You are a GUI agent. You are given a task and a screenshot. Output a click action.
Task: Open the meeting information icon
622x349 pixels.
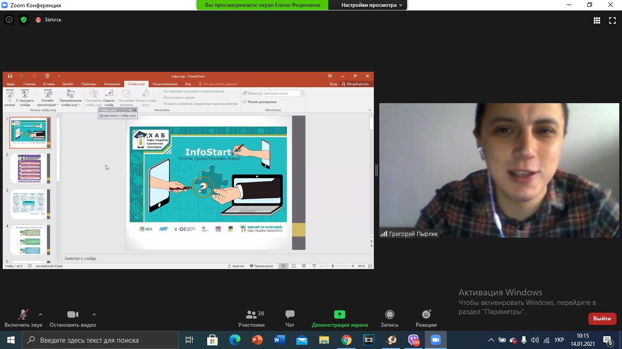[9, 20]
